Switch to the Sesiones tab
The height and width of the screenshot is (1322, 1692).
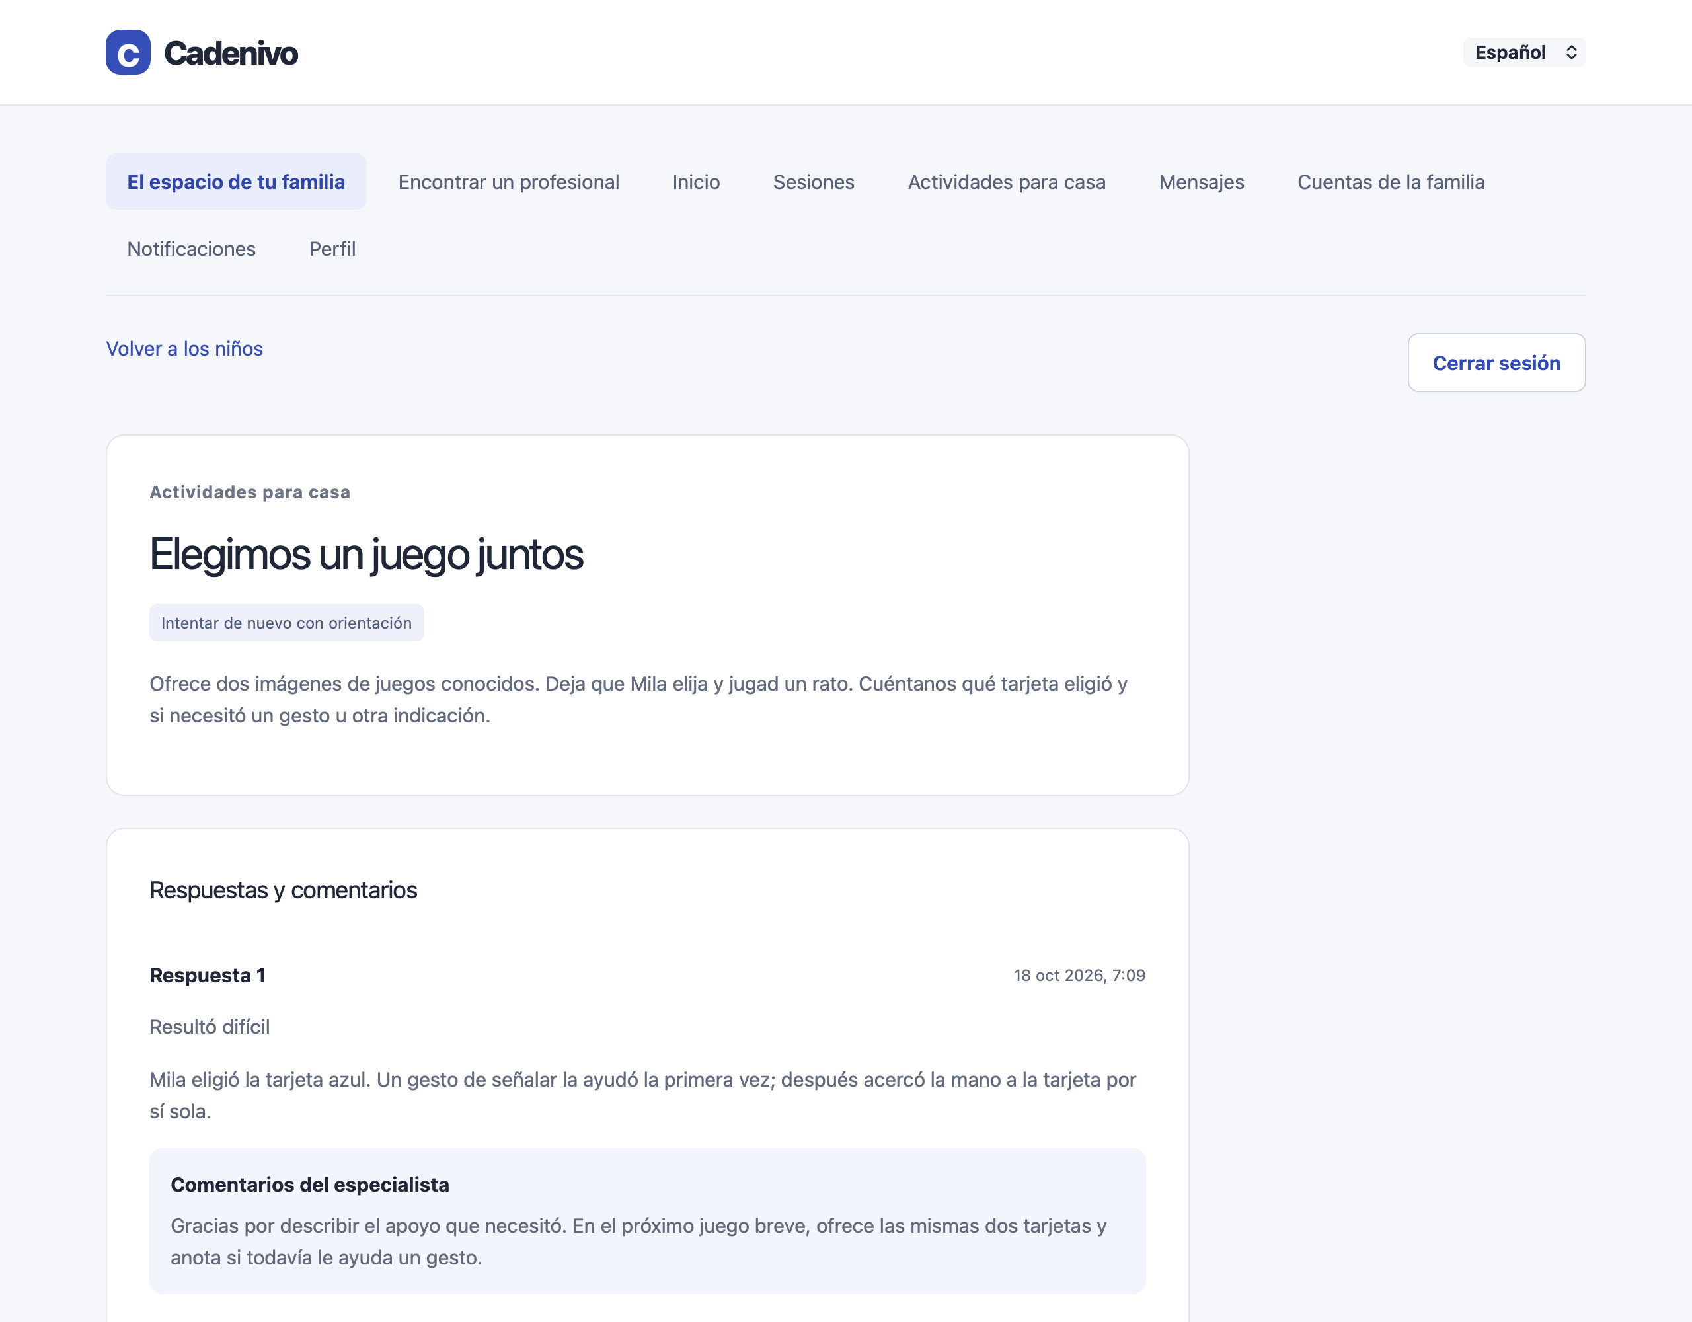(x=814, y=182)
